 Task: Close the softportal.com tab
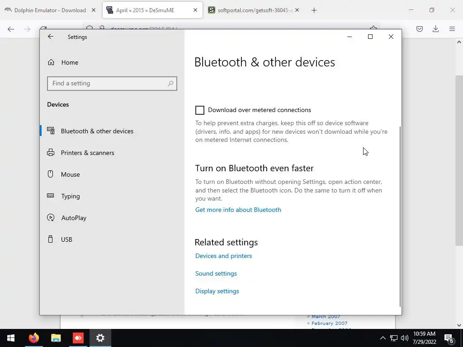(x=297, y=10)
